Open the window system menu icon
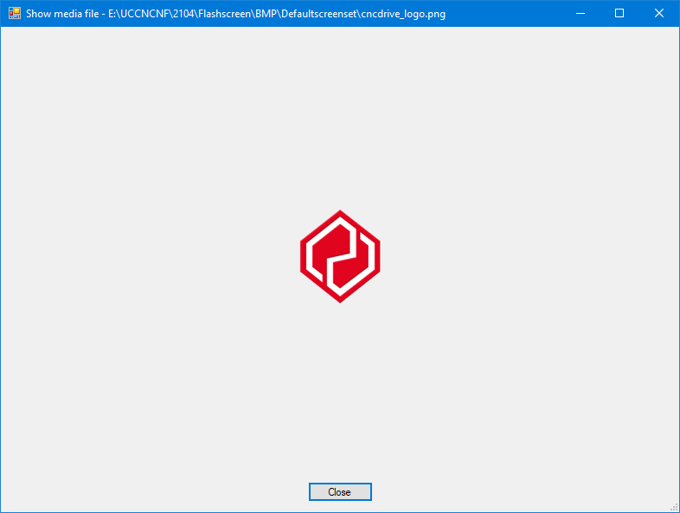This screenshot has width=680, height=513. 15,14
